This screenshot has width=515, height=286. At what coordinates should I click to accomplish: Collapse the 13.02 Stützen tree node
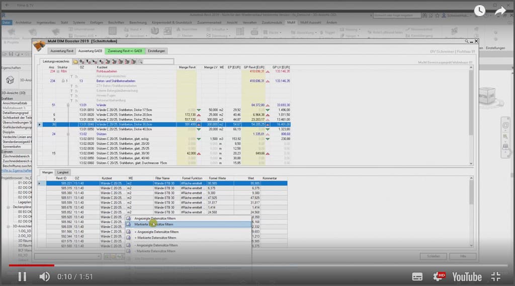(x=68, y=134)
